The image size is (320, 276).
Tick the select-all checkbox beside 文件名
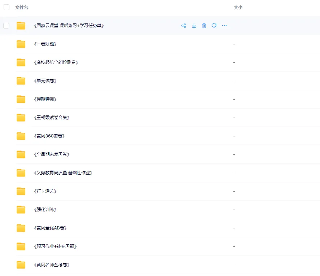(x=7, y=7)
